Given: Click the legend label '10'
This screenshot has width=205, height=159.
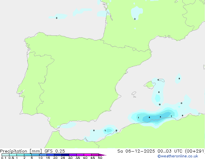Looking at the screenshot, I should [40, 158].
